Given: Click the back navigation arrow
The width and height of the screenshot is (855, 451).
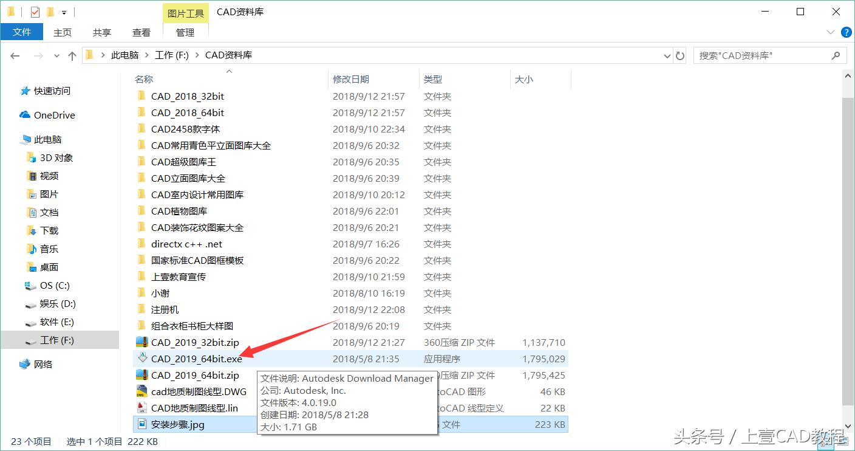Looking at the screenshot, I should click(15, 55).
